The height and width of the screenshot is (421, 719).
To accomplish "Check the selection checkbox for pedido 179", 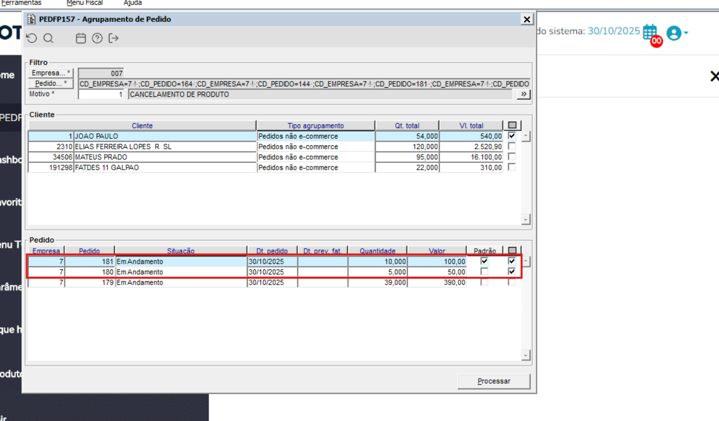I will 512,282.
